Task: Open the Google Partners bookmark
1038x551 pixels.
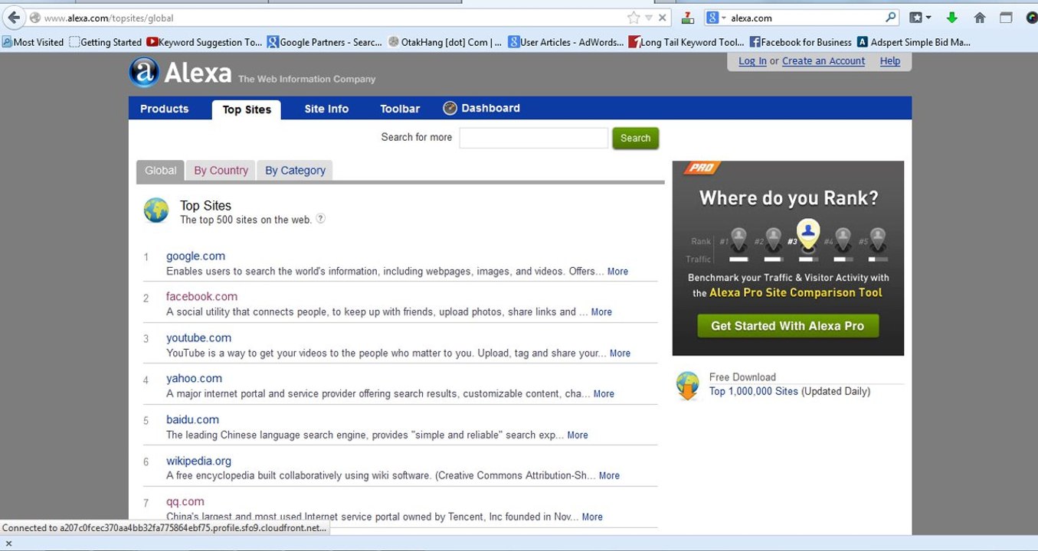Action: [x=324, y=42]
